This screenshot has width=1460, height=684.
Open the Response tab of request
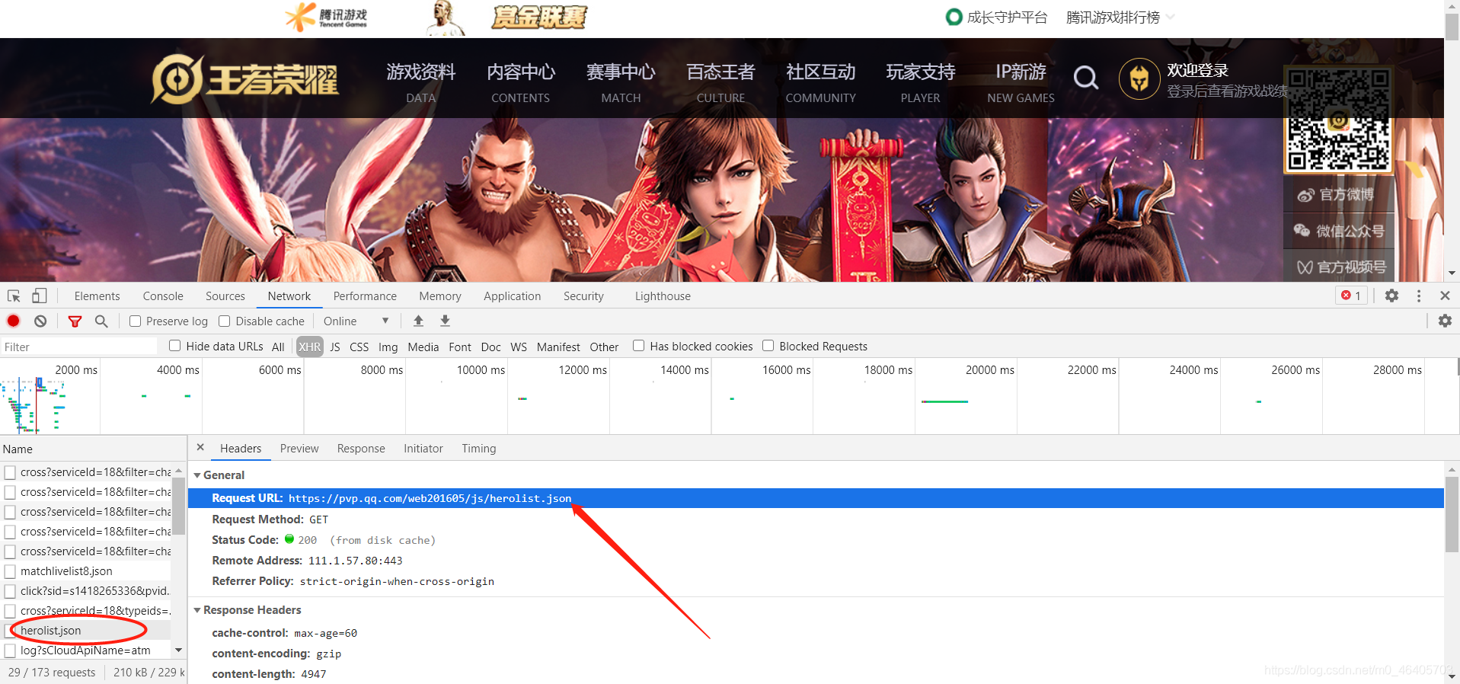point(361,448)
